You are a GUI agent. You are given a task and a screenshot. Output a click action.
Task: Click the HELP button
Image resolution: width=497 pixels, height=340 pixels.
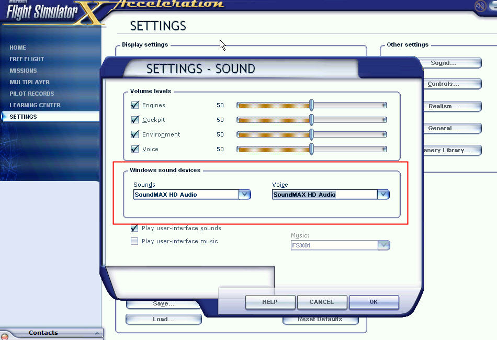tap(270, 302)
